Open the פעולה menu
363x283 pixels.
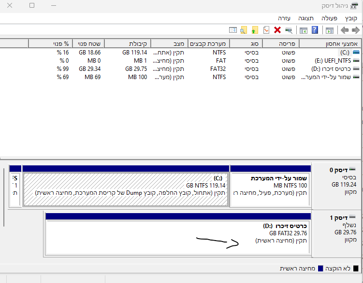[329, 18]
